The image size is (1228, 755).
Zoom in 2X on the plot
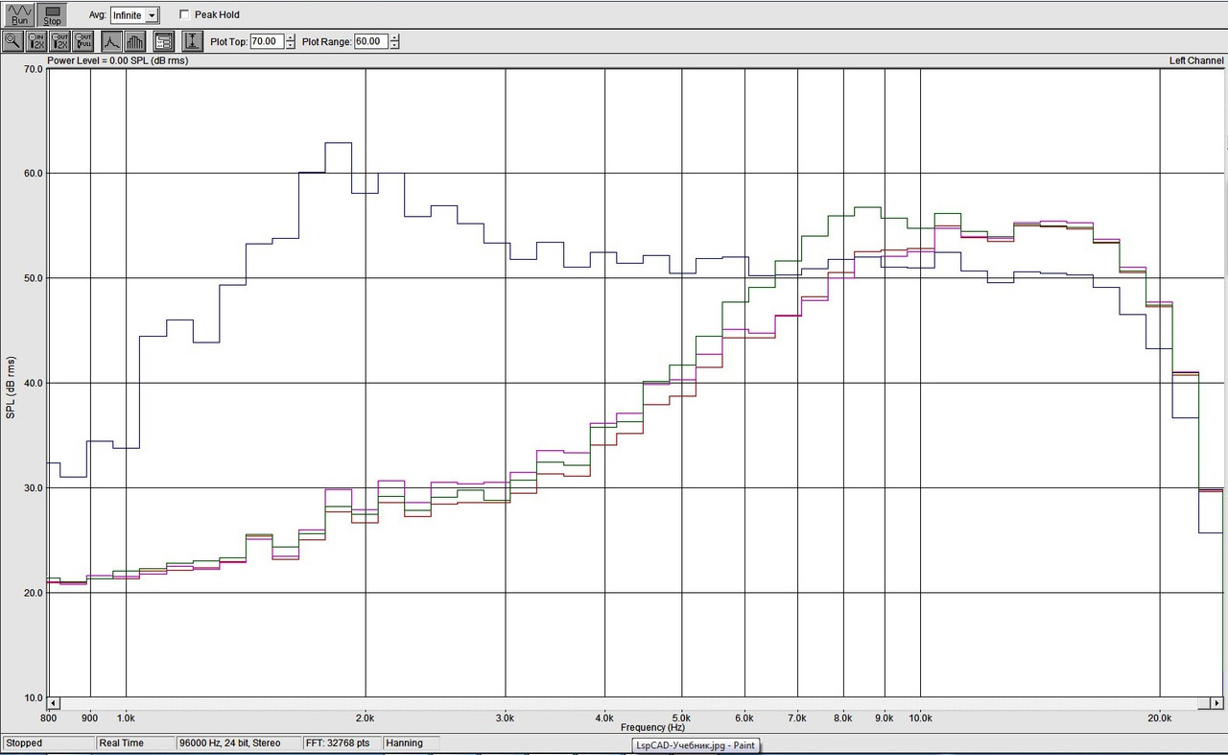[x=36, y=41]
